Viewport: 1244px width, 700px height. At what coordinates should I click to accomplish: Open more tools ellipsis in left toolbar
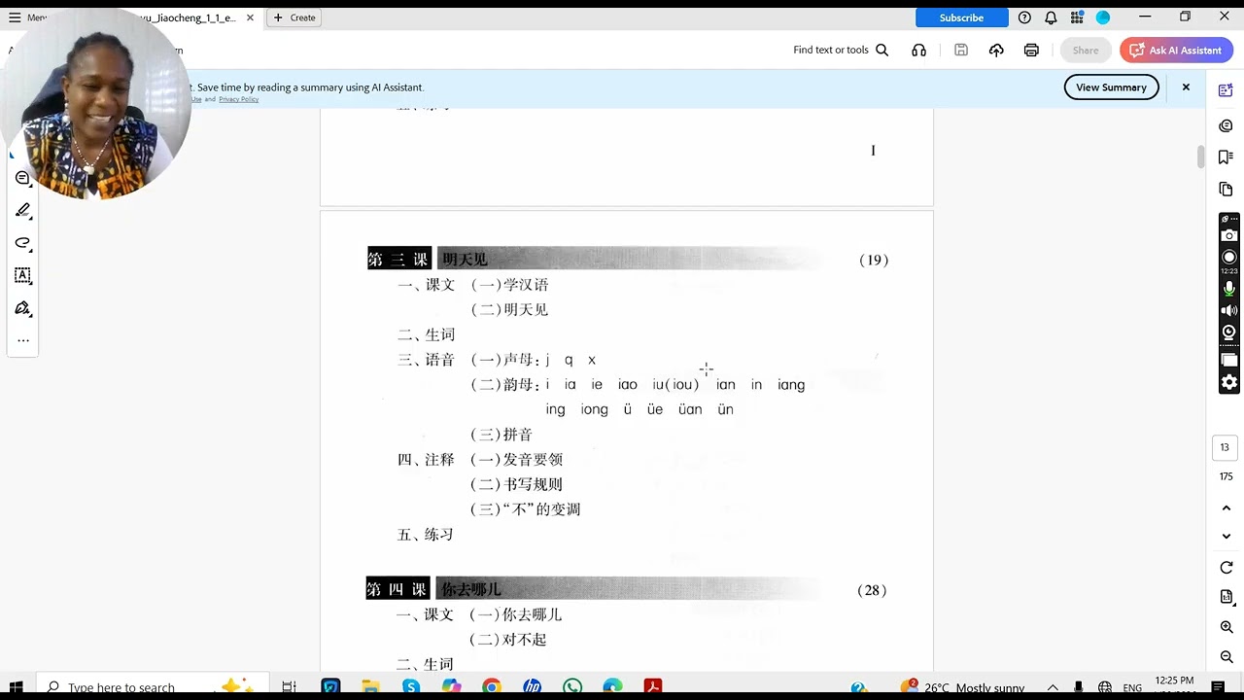23,340
